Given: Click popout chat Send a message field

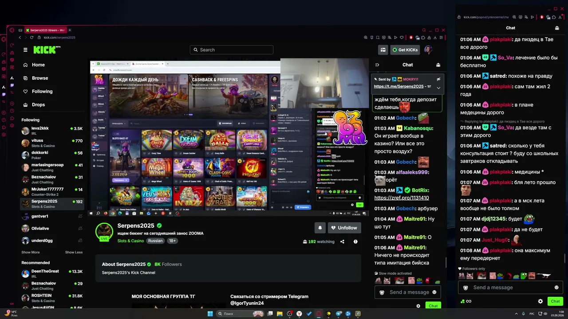Looking at the screenshot, I should click(510, 288).
